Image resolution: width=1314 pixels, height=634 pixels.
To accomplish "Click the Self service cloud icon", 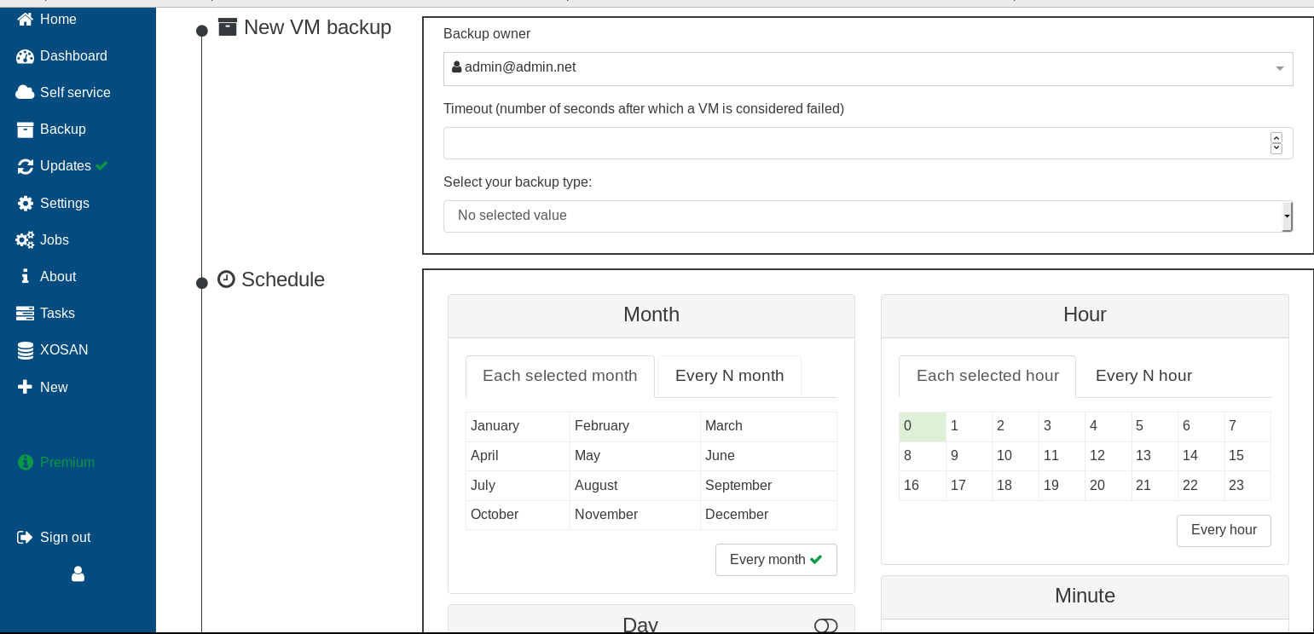I will point(25,93).
